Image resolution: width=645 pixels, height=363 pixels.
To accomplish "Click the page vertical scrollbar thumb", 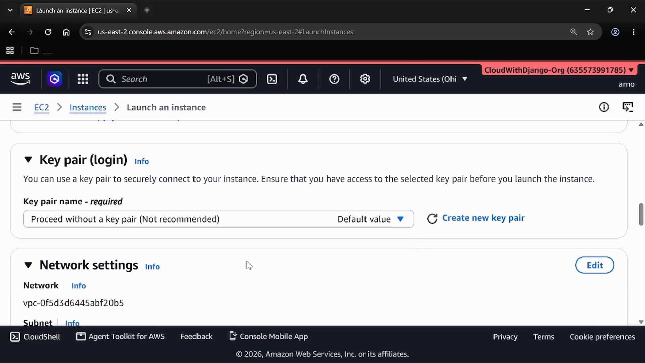I will 641,214.
